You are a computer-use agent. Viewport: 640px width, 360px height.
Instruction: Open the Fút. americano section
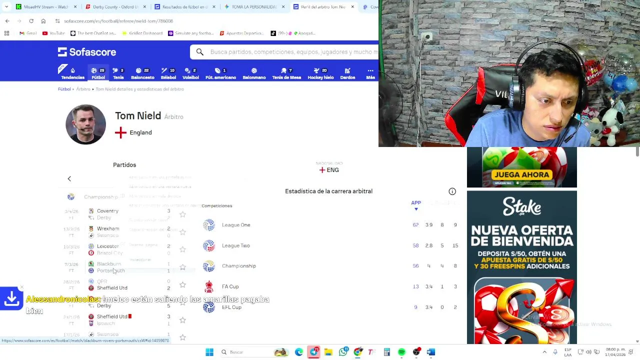coord(220,73)
